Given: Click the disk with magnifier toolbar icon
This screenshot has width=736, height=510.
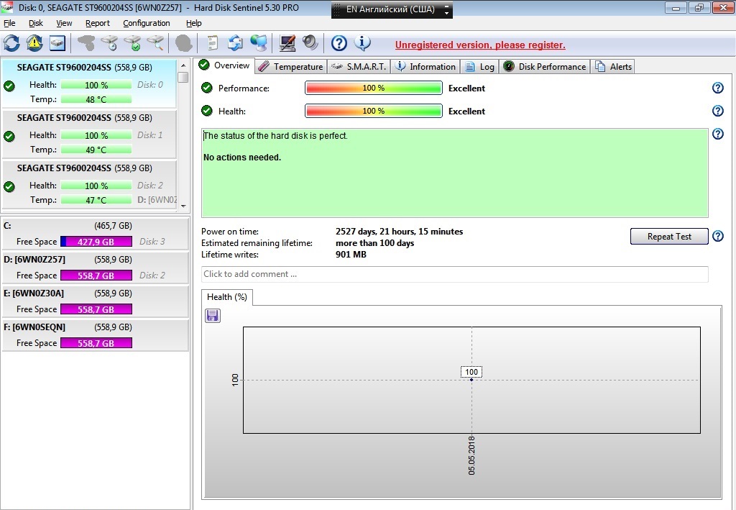Looking at the screenshot, I should tap(155, 43).
